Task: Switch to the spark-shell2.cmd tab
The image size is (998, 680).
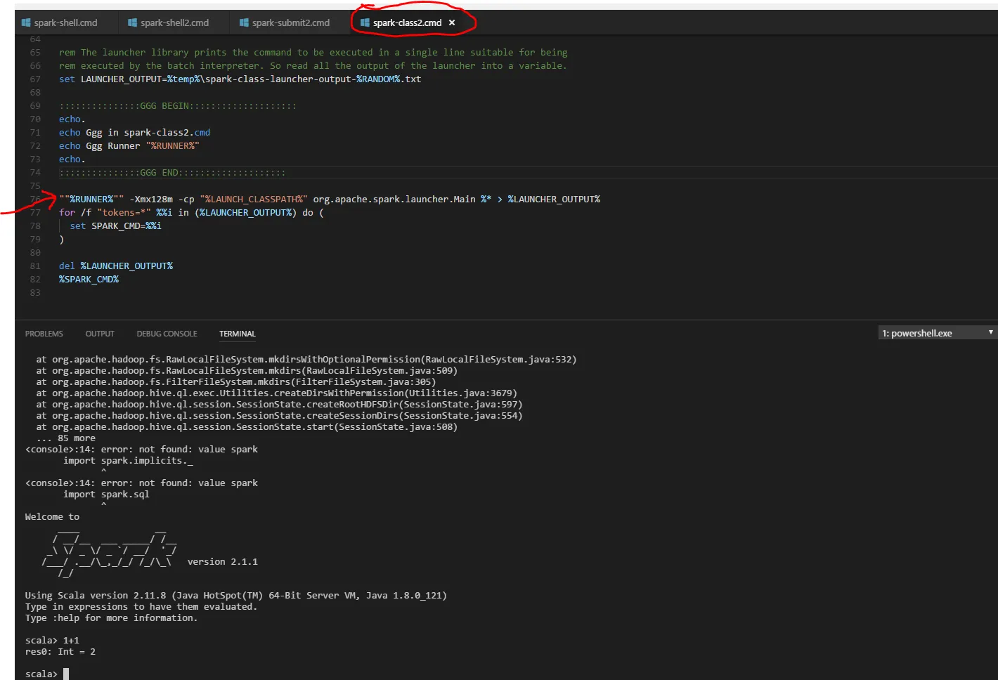Action: (174, 22)
